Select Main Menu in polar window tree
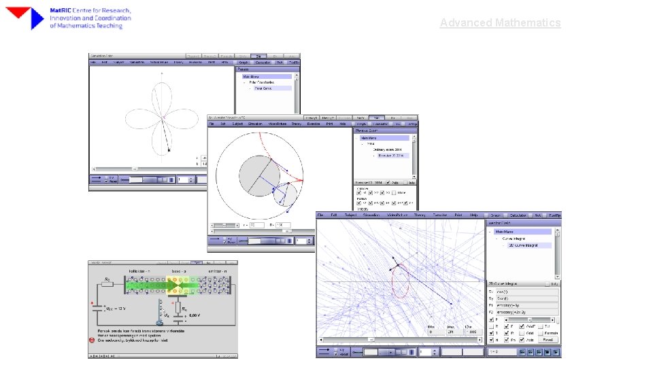Viewport: 653px width, 367px height. pos(267,77)
